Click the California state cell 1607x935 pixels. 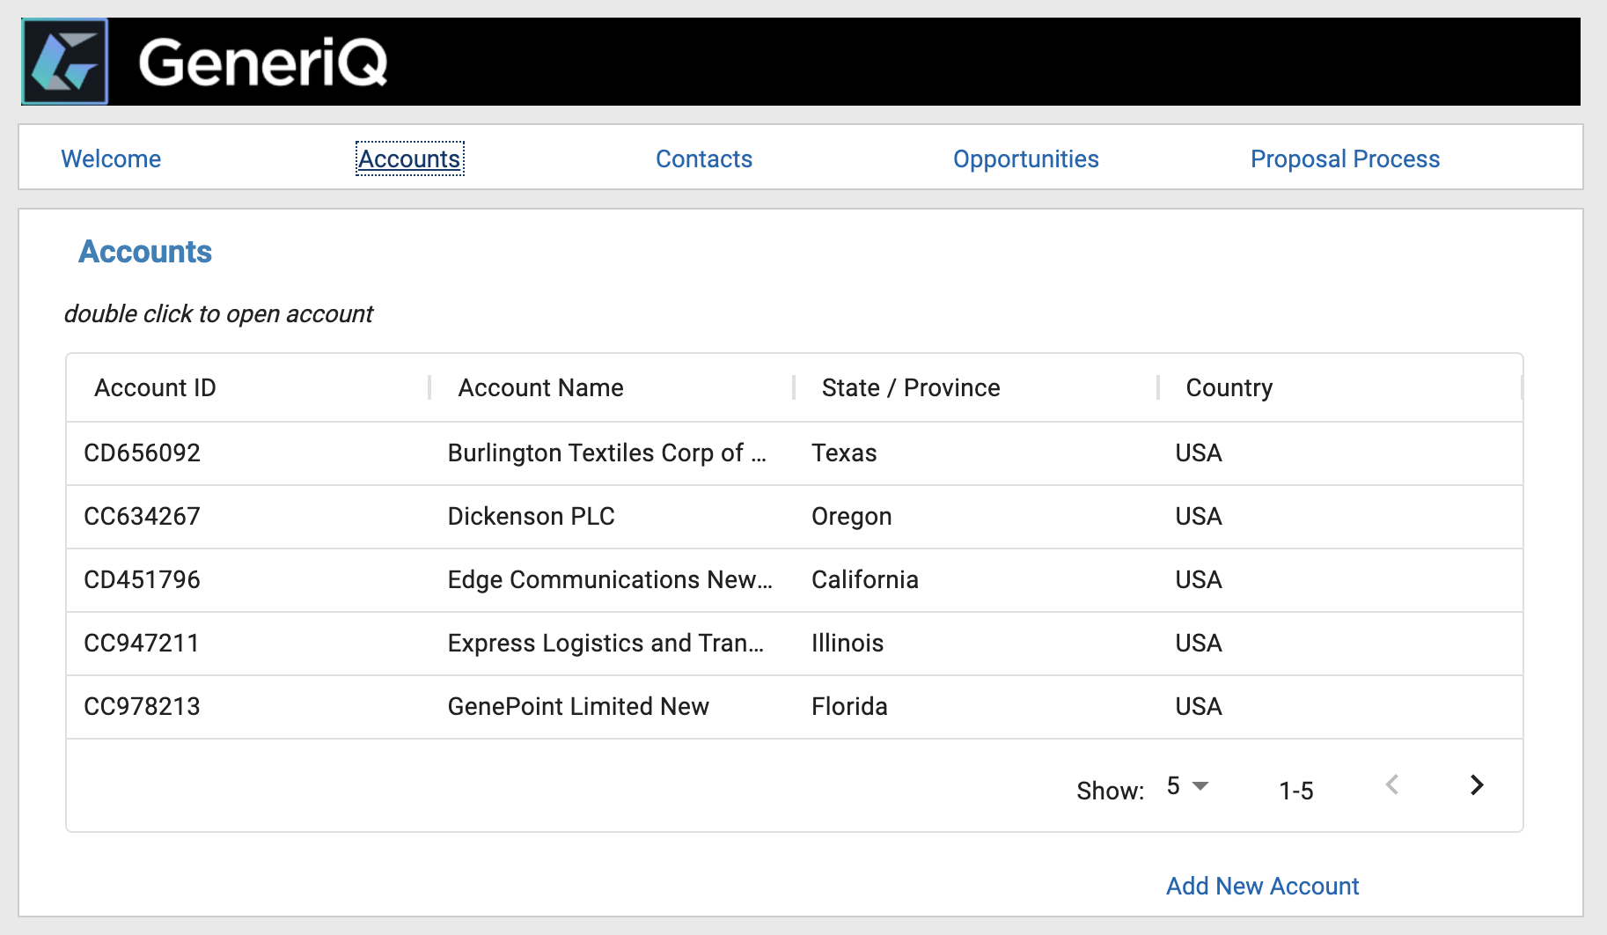click(x=865, y=579)
